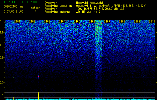This screenshot has width=157, height=100.
Task: Click the tallest yellow spike in level graph
Action: (x=38, y=96)
